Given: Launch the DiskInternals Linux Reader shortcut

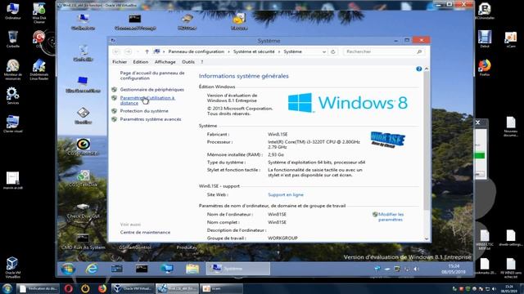Looking at the screenshot, I should 39,69.
